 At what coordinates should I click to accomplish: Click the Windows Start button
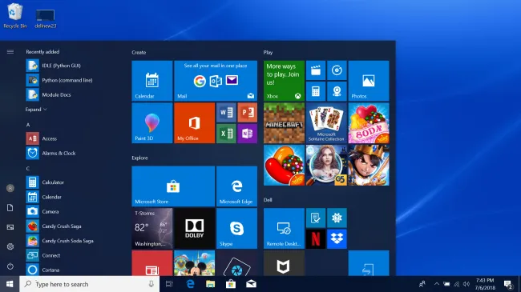(10, 284)
